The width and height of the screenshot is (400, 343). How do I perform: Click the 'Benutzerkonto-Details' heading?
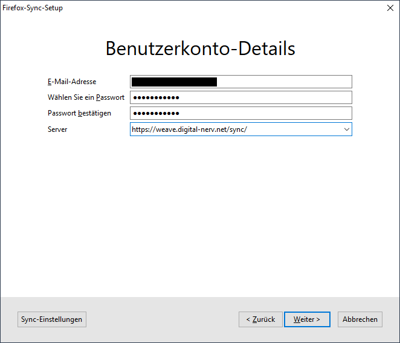pos(200,48)
